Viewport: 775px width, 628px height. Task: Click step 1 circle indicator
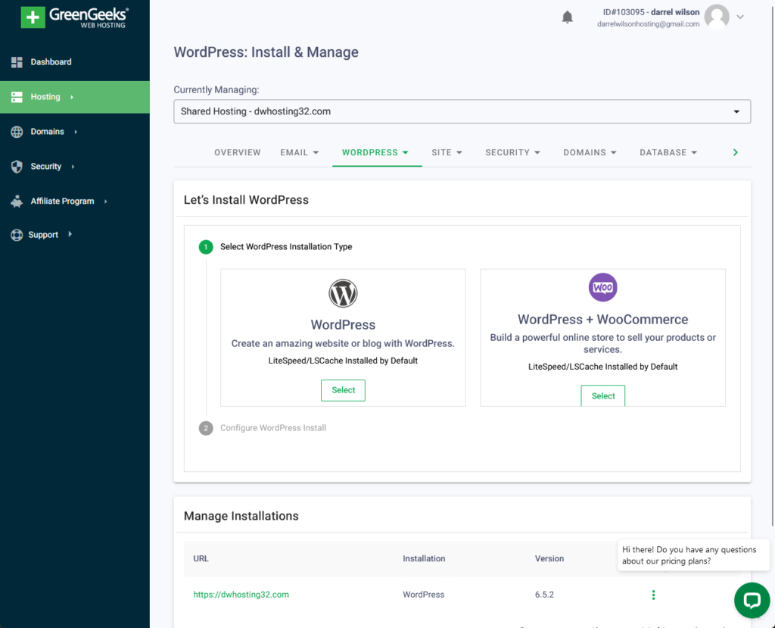point(206,247)
